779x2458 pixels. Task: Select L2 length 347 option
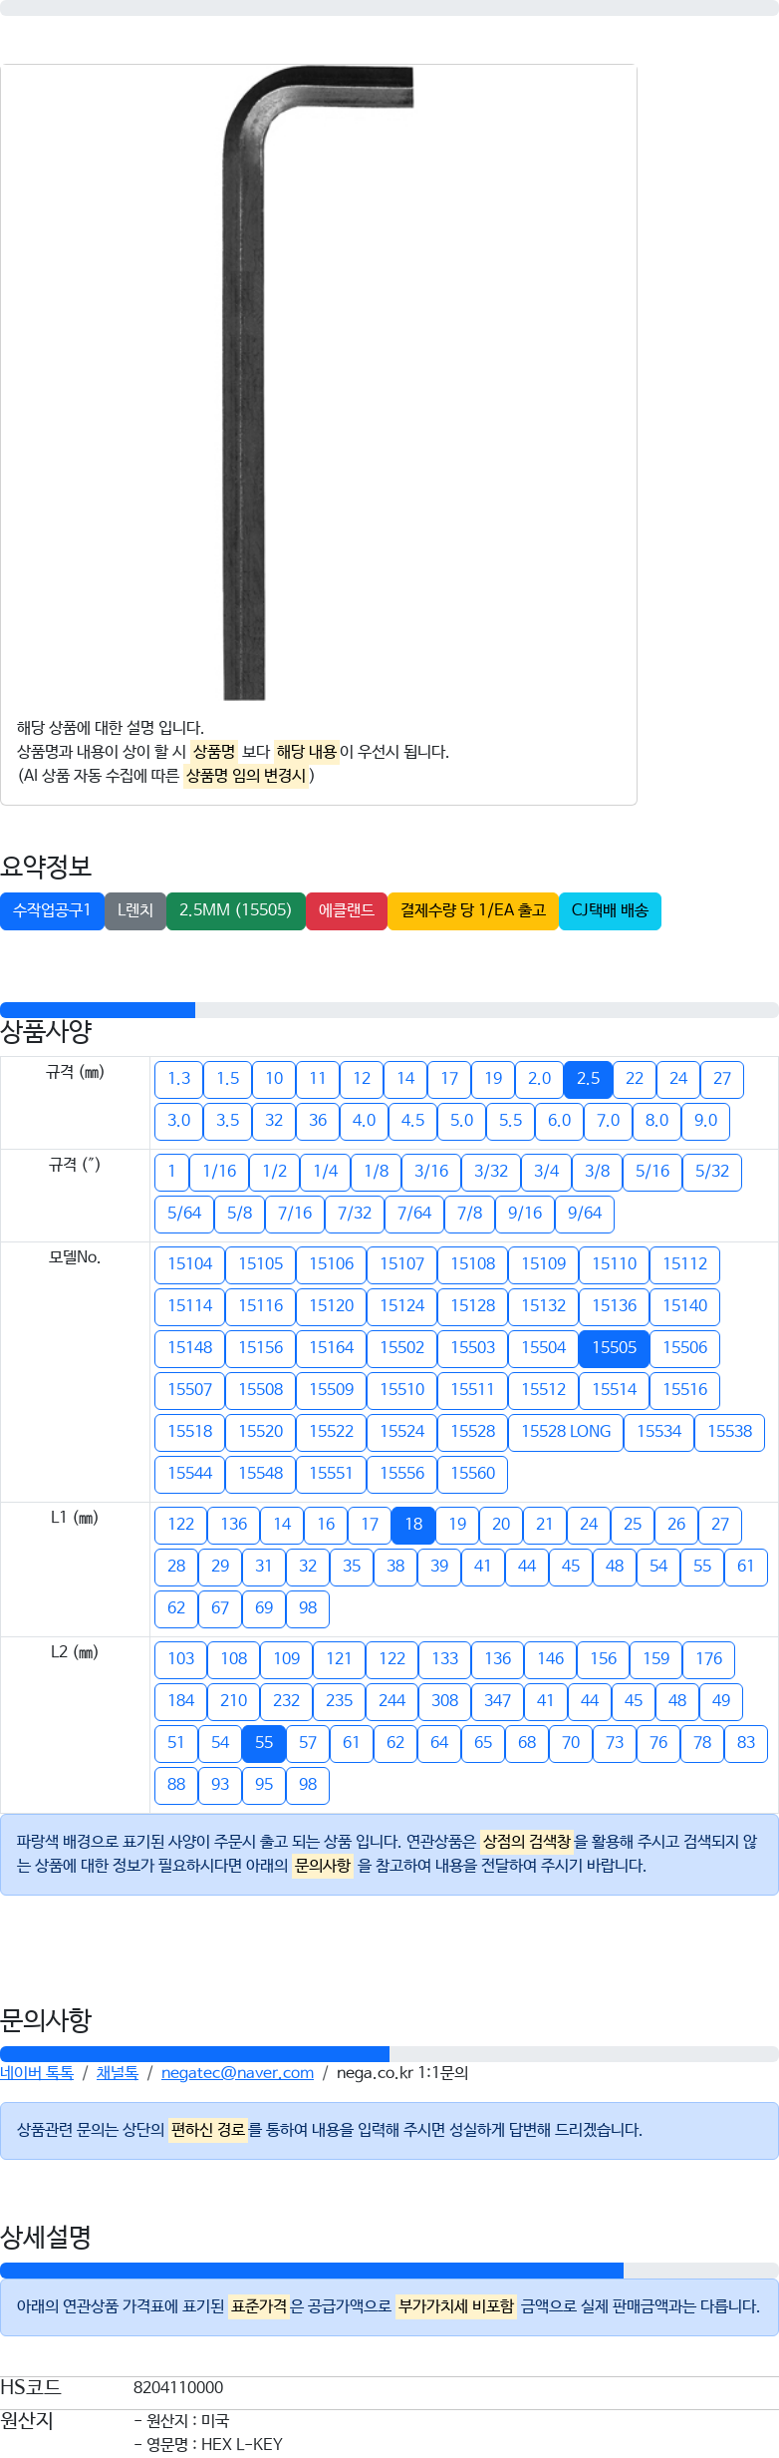click(498, 1701)
